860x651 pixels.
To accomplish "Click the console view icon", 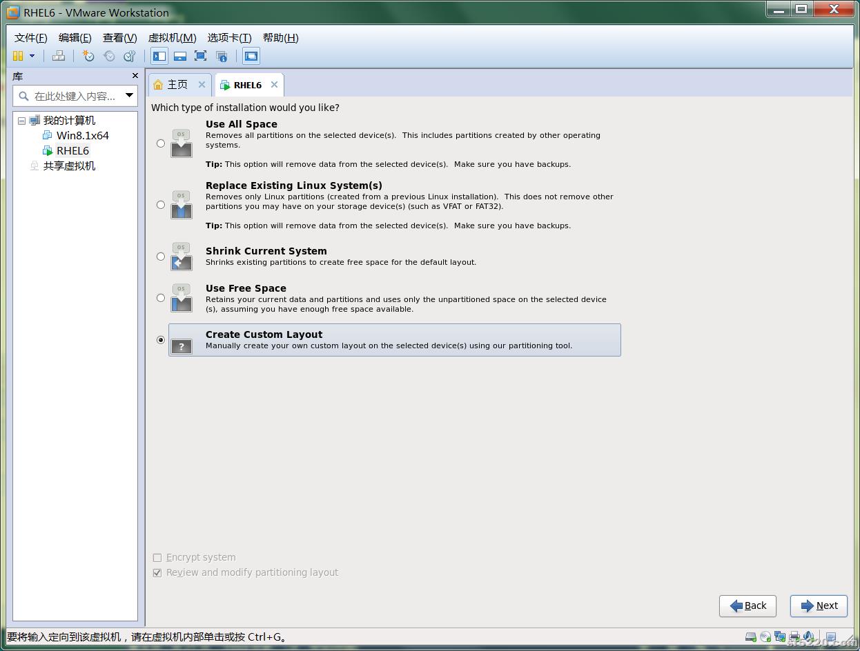I will click(251, 56).
